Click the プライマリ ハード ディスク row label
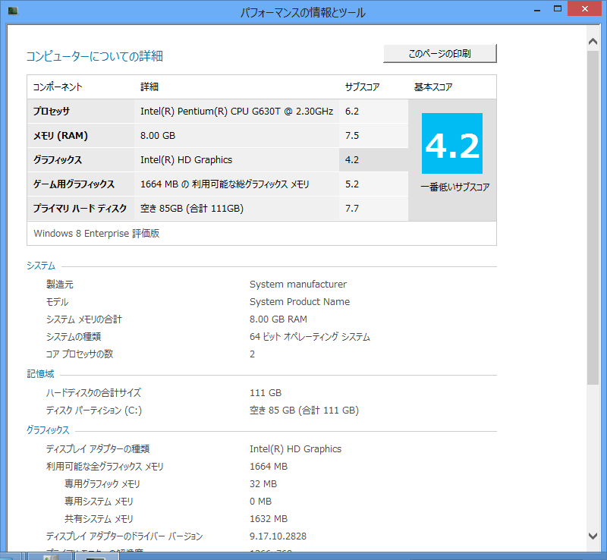The height and width of the screenshot is (560, 607). [x=80, y=209]
